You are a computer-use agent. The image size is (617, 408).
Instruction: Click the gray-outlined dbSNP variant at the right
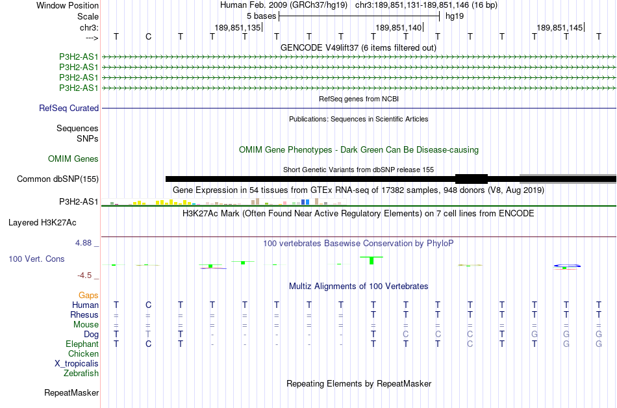click(x=568, y=179)
